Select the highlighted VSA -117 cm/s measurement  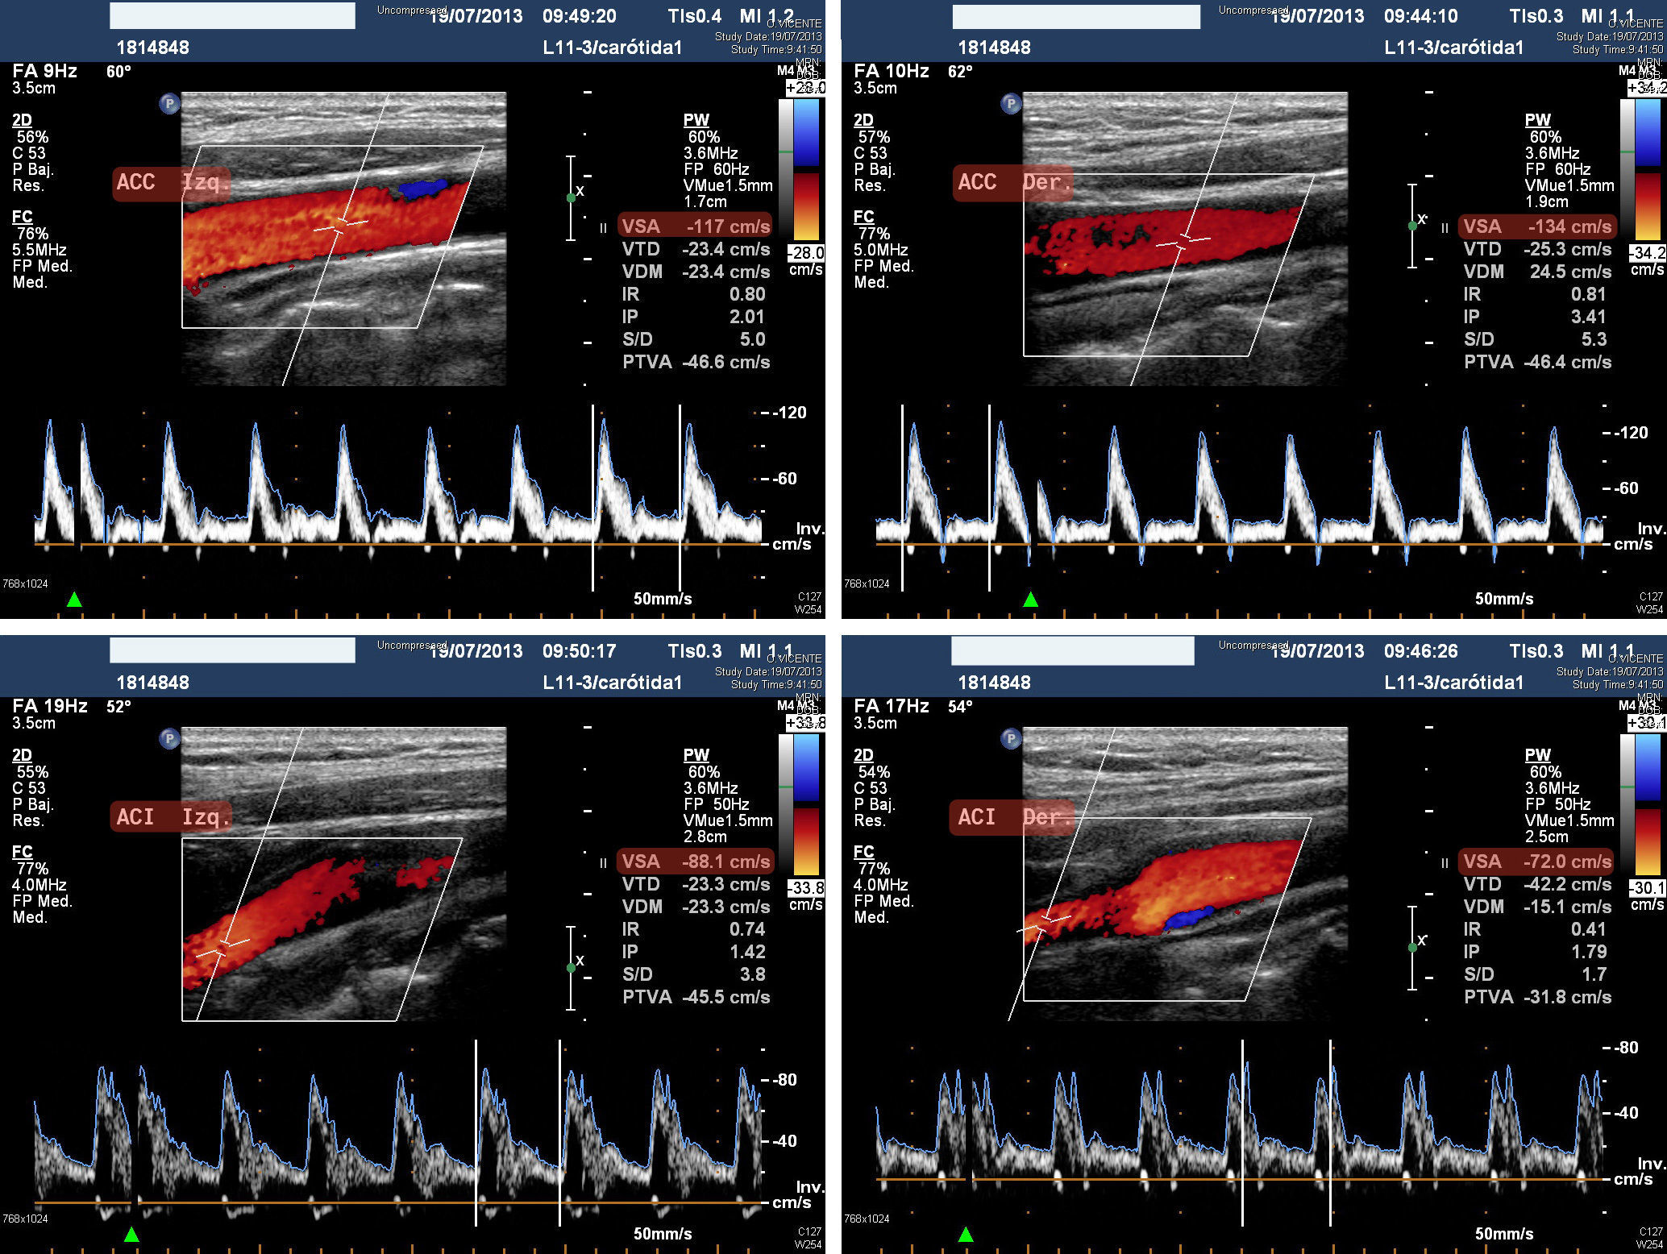tap(695, 226)
